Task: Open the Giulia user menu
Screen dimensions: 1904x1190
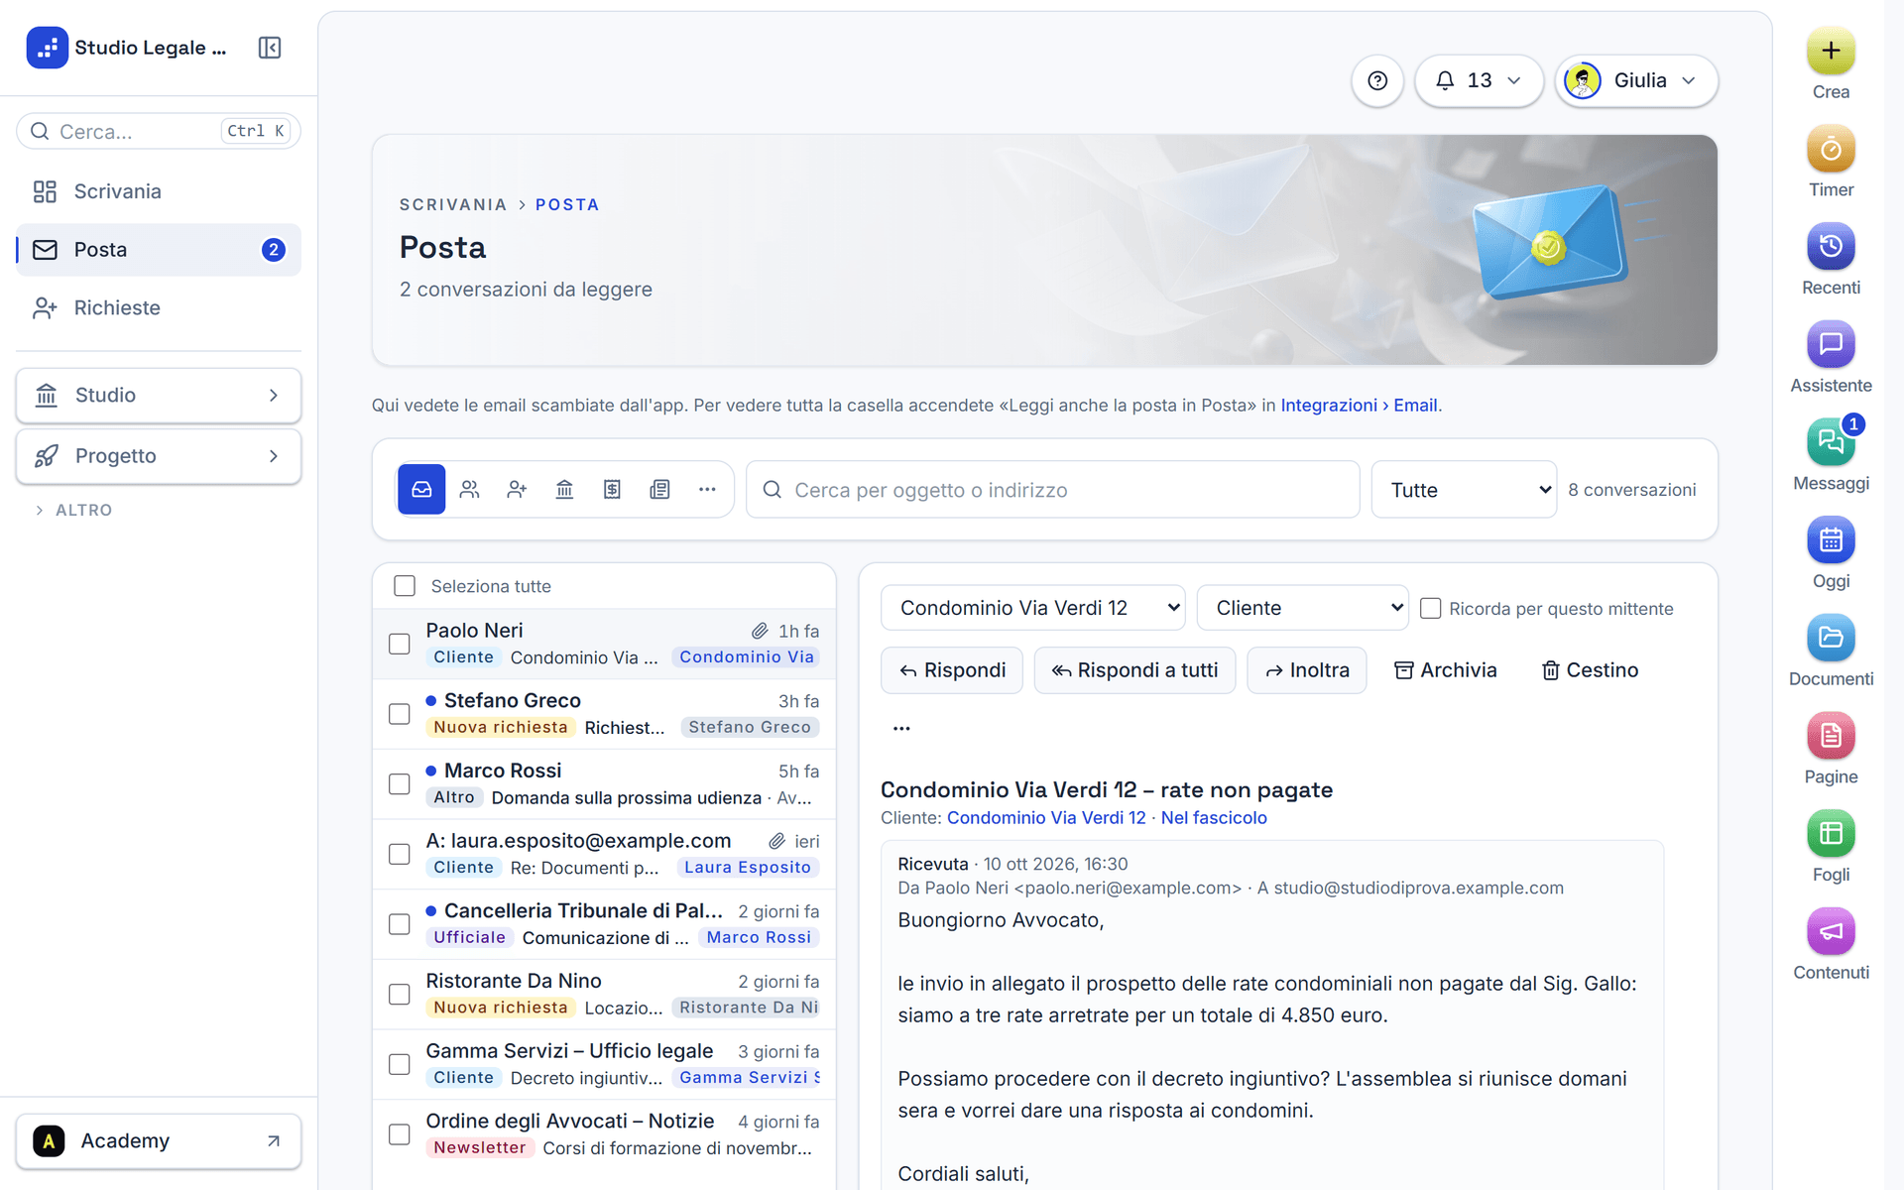Action: 1636,80
